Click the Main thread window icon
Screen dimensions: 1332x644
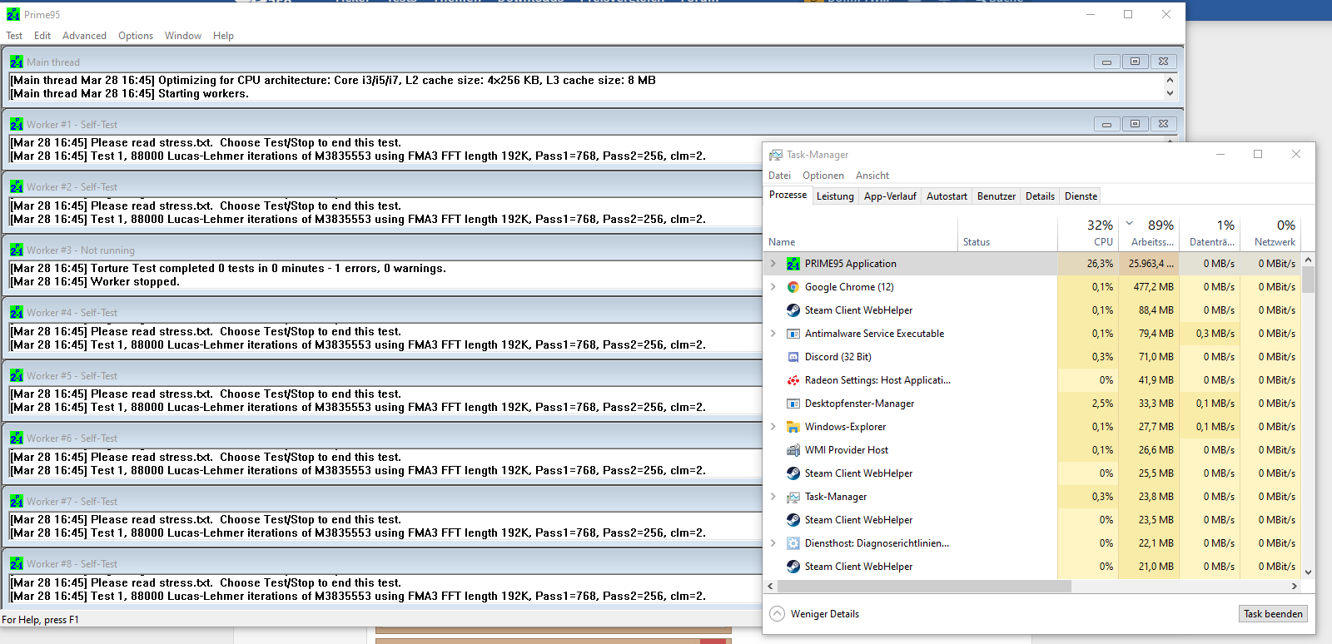coord(17,62)
